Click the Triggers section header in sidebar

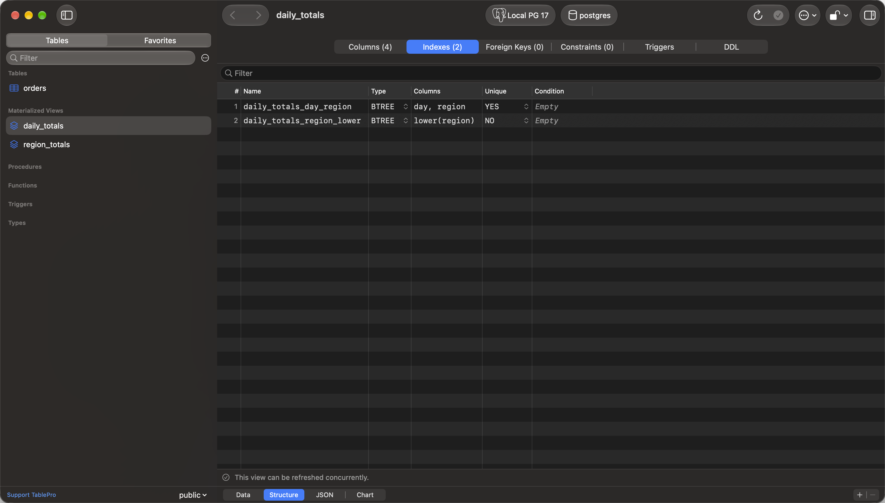[x=20, y=204]
